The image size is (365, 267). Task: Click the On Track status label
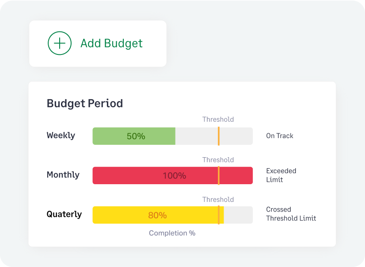[x=279, y=135]
